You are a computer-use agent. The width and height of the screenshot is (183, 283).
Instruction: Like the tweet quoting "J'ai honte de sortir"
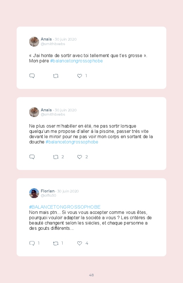click(x=80, y=76)
